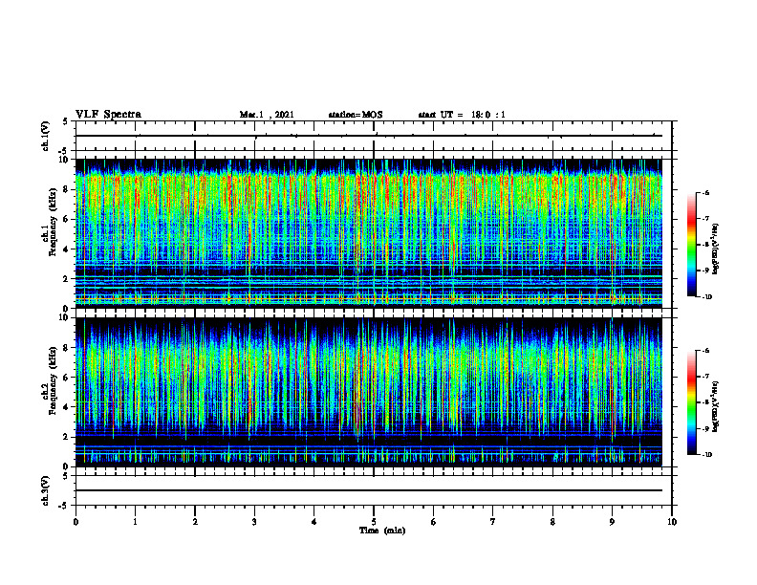Click the "ch.1(V)" axis label
Screen dimensions: 757x585
(x=45, y=136)
